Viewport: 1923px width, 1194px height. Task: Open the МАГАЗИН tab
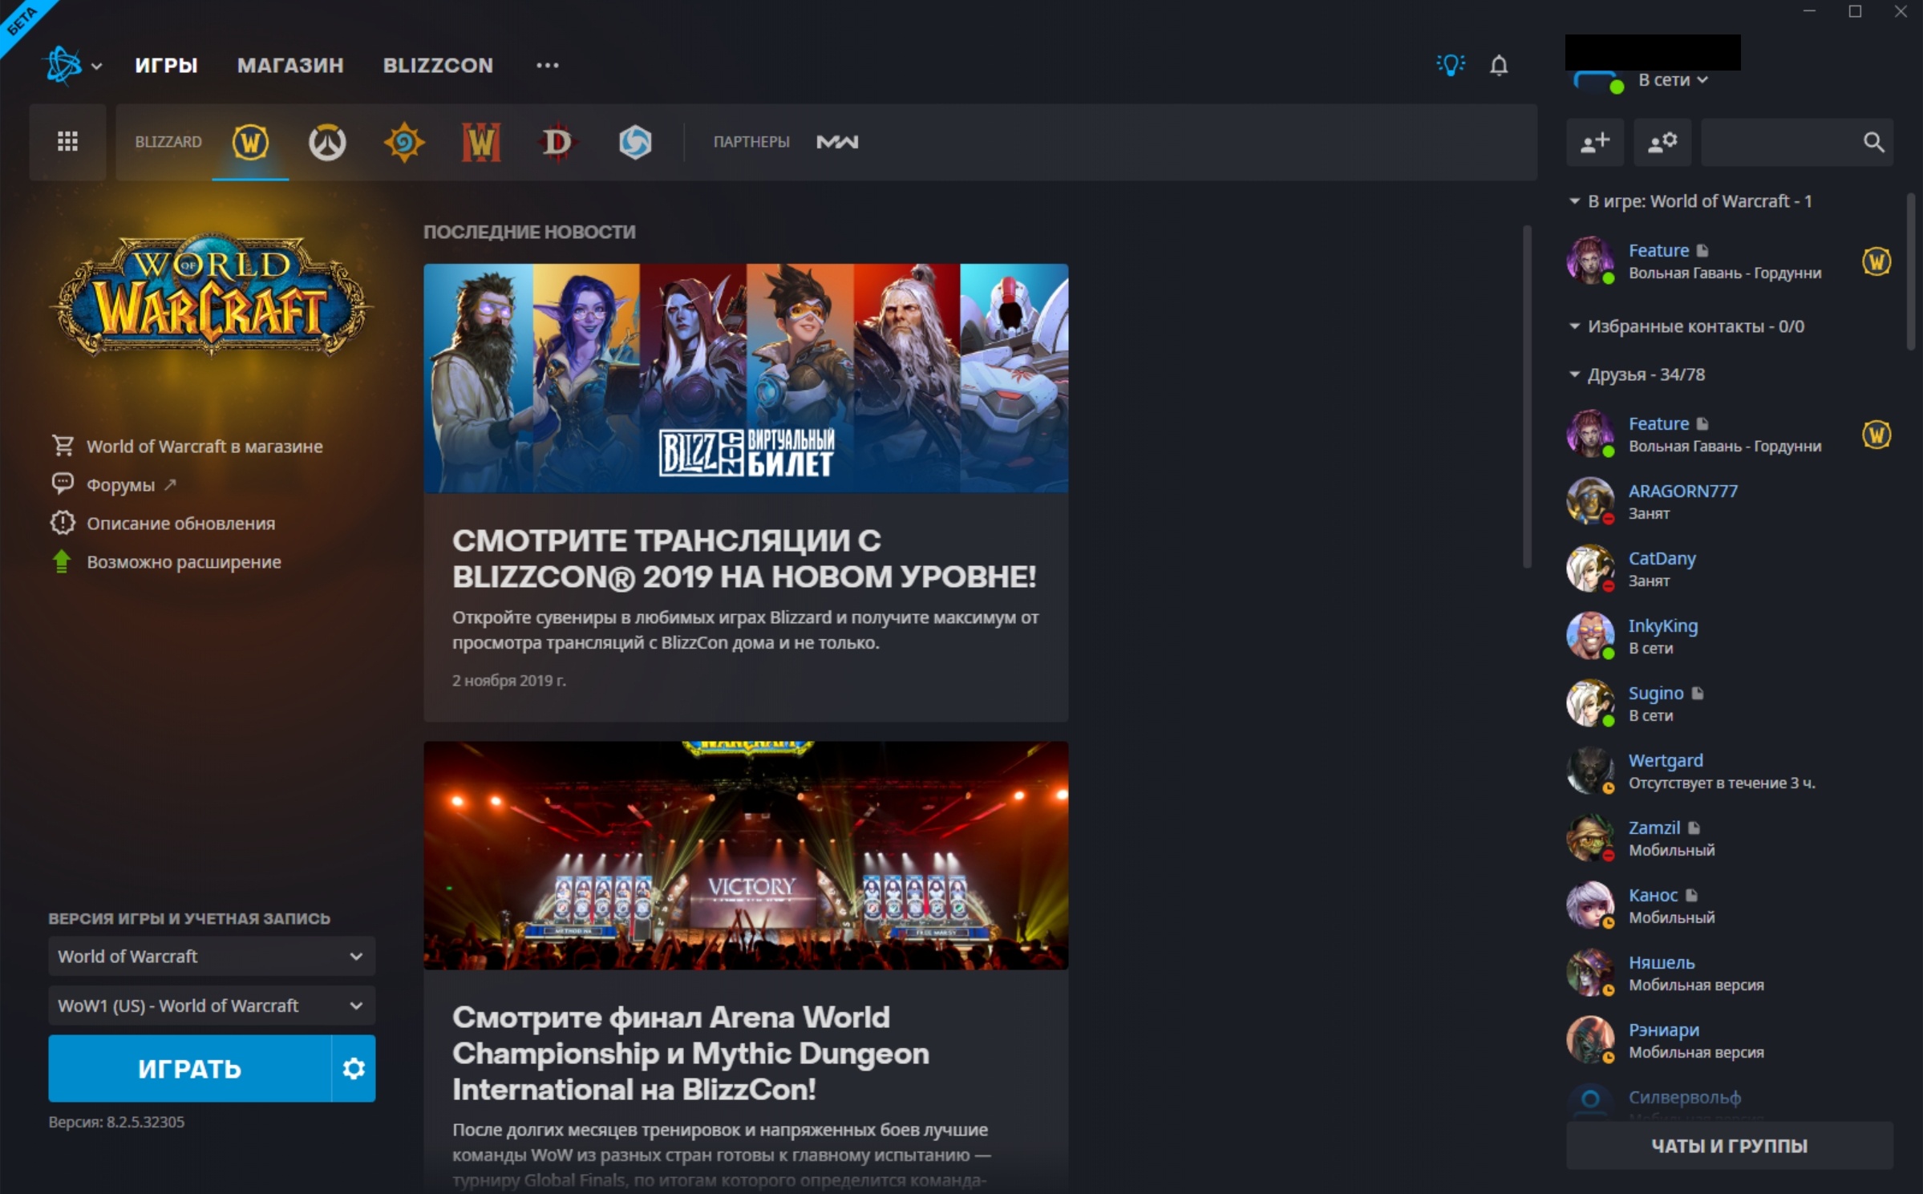[x=290, y=66]
